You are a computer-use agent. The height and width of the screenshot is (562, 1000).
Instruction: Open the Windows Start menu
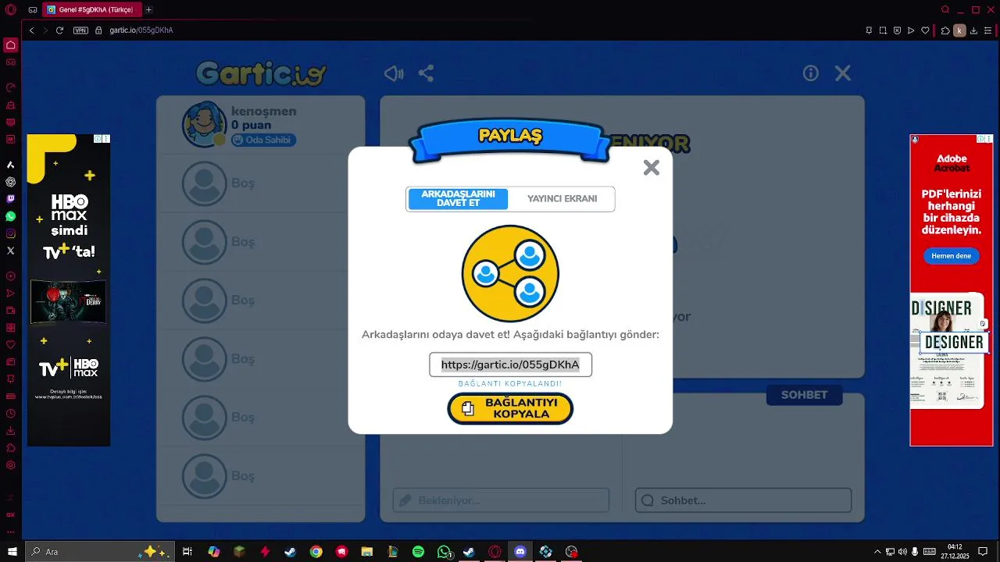(x=12, y=552)
